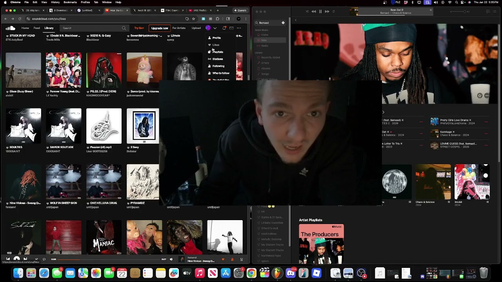Toggle repeat in the Music app
This screenshot has height=282, width=502.
333,11
